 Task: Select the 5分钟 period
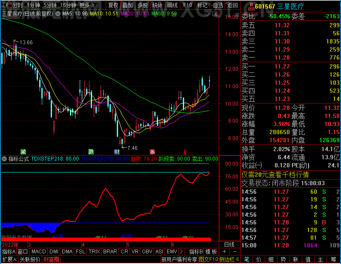coord(50,5)
